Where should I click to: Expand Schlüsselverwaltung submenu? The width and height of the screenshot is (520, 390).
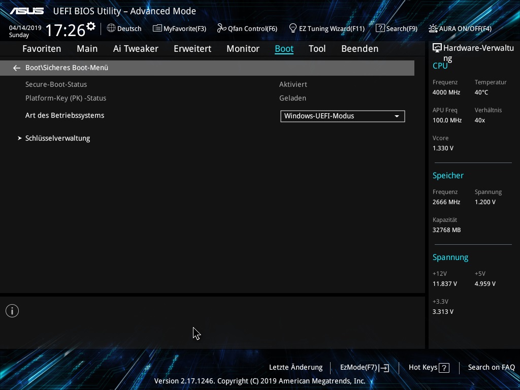(57, 138)
